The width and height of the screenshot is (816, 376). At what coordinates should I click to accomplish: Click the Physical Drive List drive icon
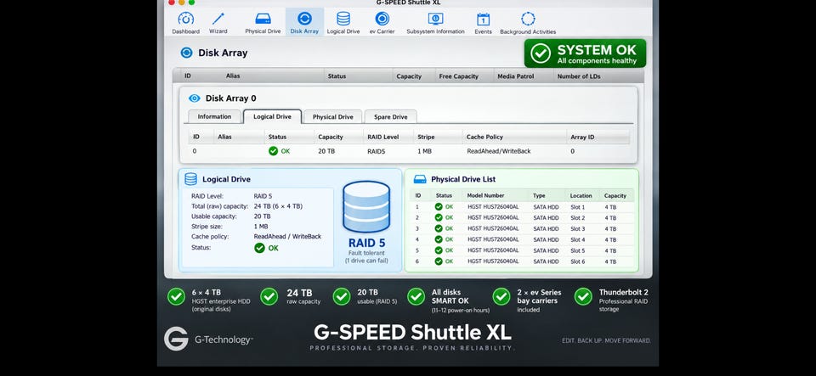tap(419, 179)
